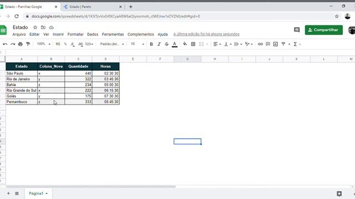Open the zoom 100% dropdown
Viewport: 355px width, 199px height.
(x=43, y=44)
